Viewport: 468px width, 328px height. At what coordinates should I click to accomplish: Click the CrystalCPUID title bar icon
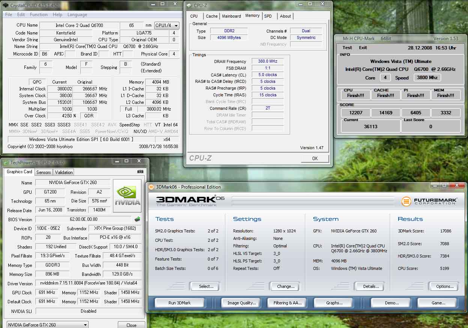pyautogui.click(x=6, y=4)
